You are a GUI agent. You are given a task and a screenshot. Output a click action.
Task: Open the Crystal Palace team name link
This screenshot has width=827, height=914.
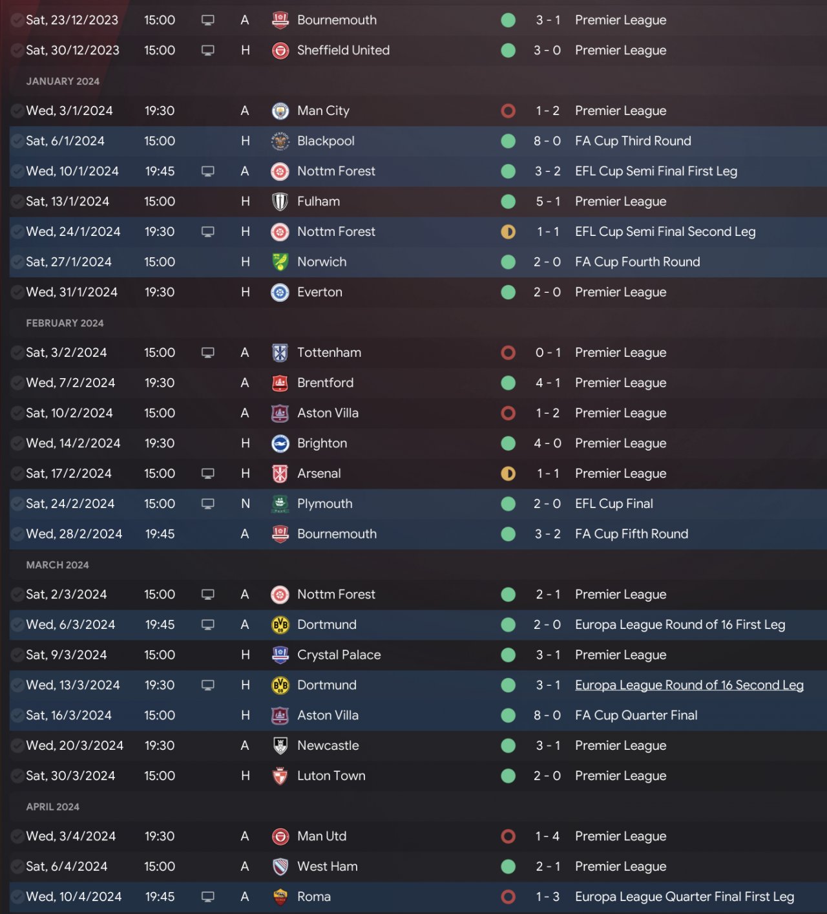(339, 655)
